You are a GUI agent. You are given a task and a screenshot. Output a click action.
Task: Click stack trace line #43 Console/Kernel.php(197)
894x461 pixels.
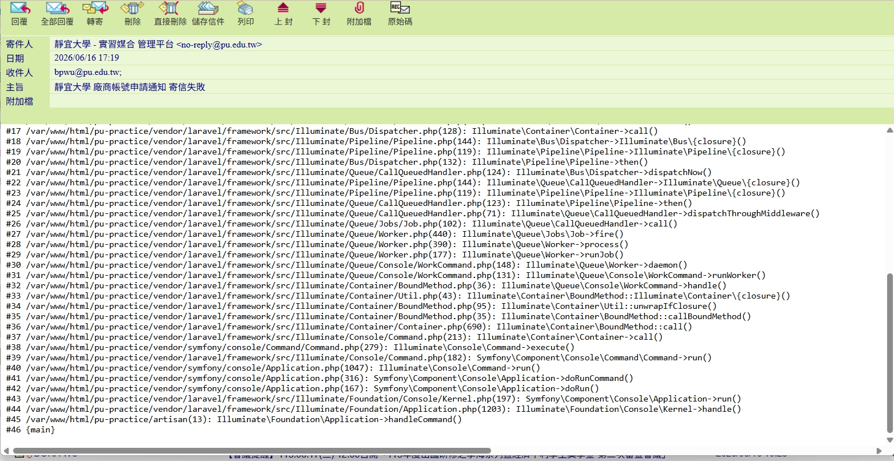374,399
